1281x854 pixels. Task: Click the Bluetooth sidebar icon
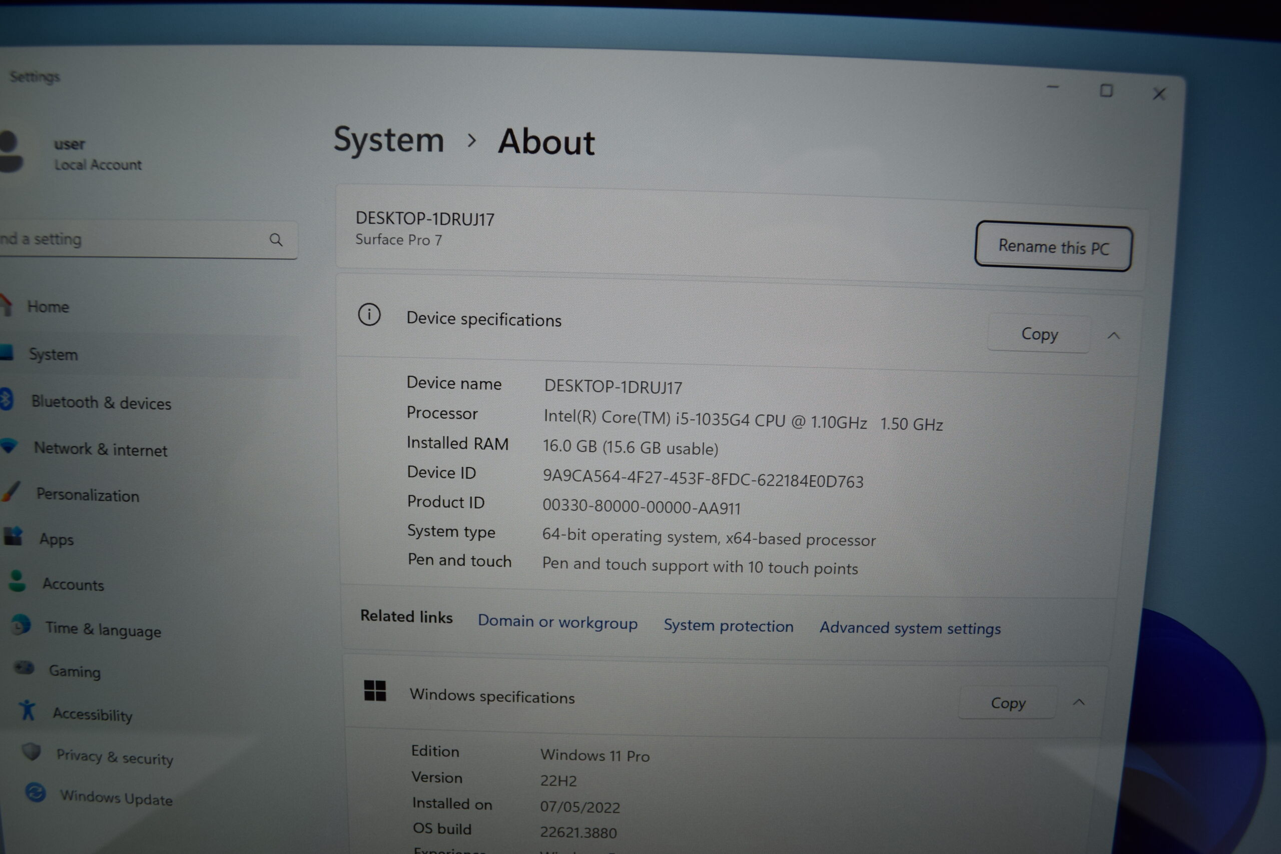coord(6,400)
